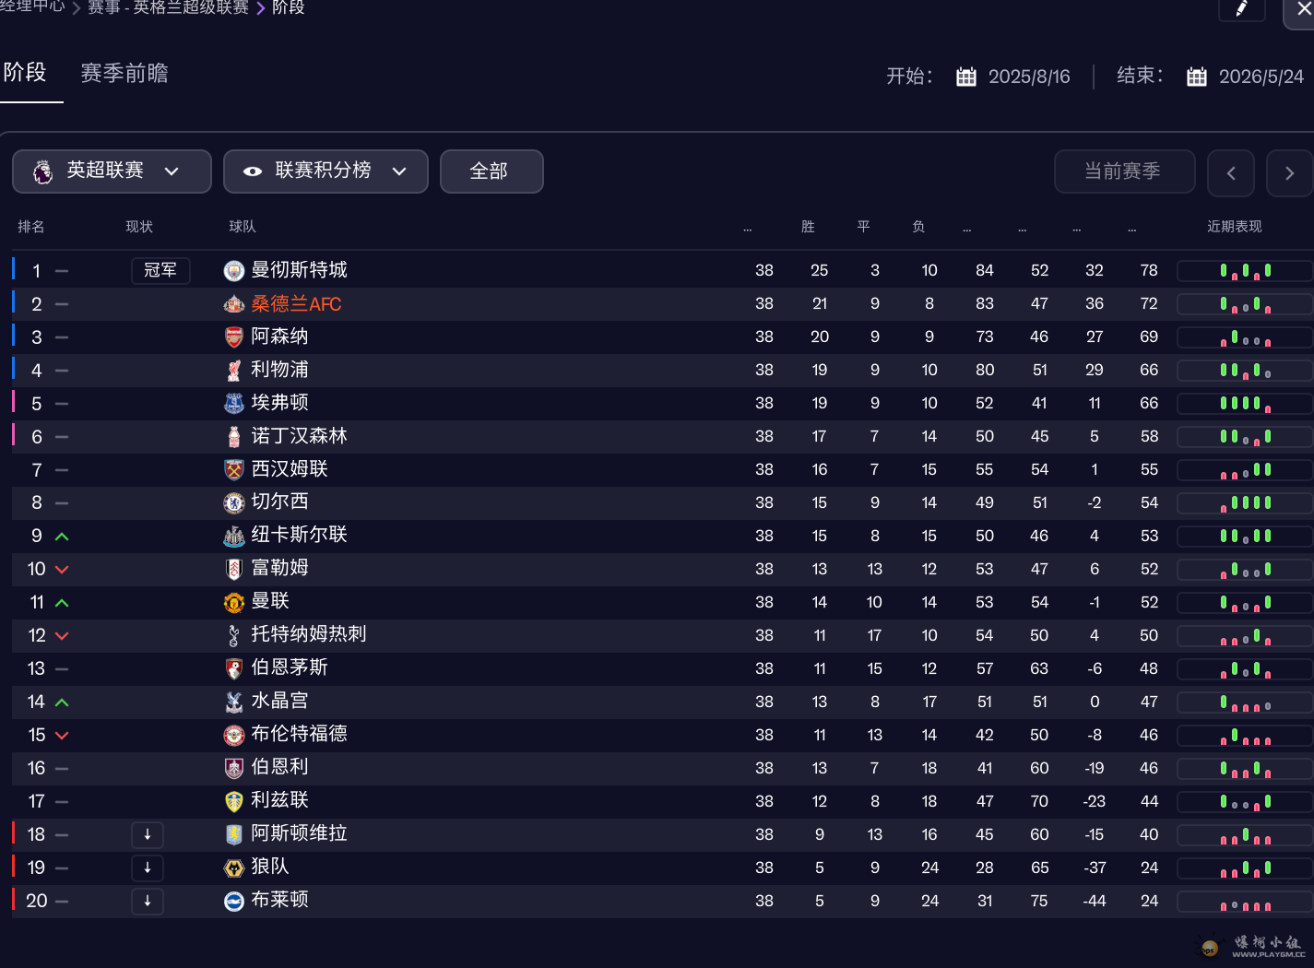Click the Wolves club badge

[x=234, y=868]
